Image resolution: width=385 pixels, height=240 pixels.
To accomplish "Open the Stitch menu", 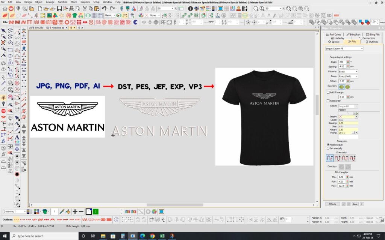I will point(74,2).
